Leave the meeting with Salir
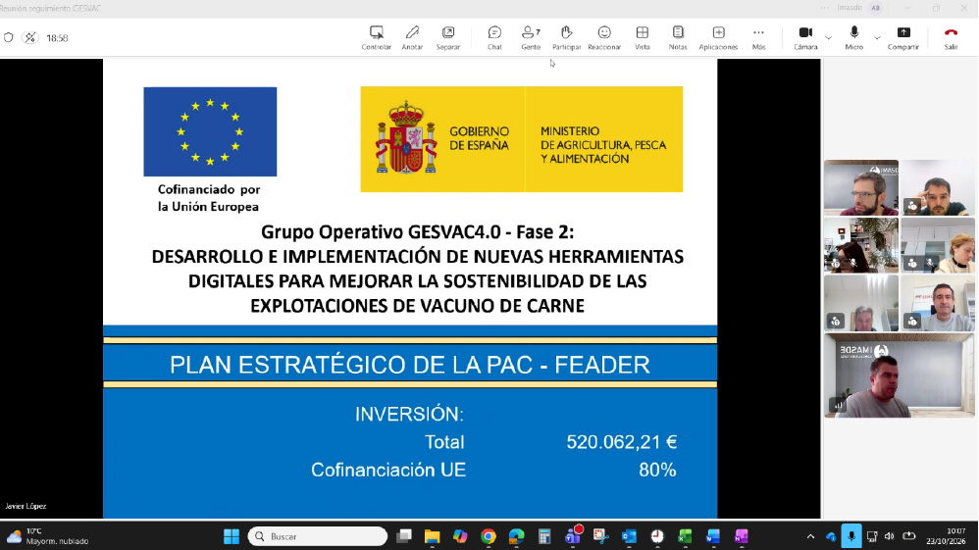This screenshot has height=550, width=979. [x=951, y=37]
